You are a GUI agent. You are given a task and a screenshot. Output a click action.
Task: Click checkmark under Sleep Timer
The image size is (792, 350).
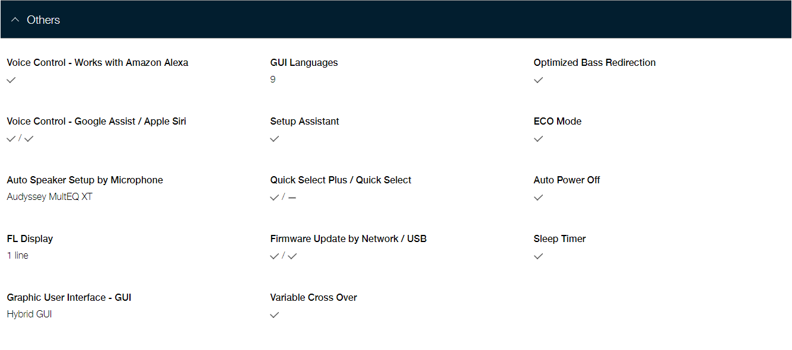[x=538, y=256]
